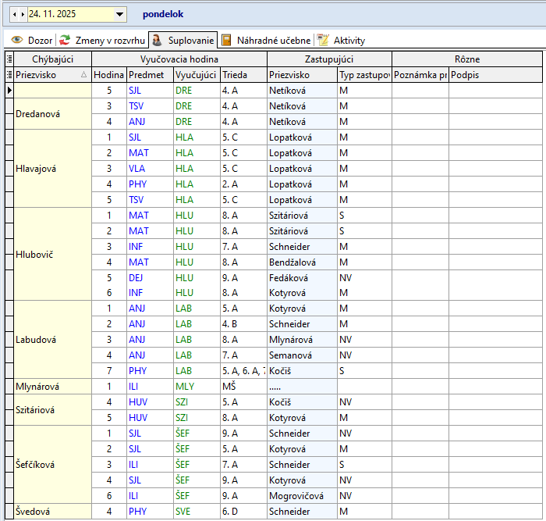This screenshot has height=521, width=546.
Task: Click the Typ zastupovania column header
Action: click(x=363, y=75)
